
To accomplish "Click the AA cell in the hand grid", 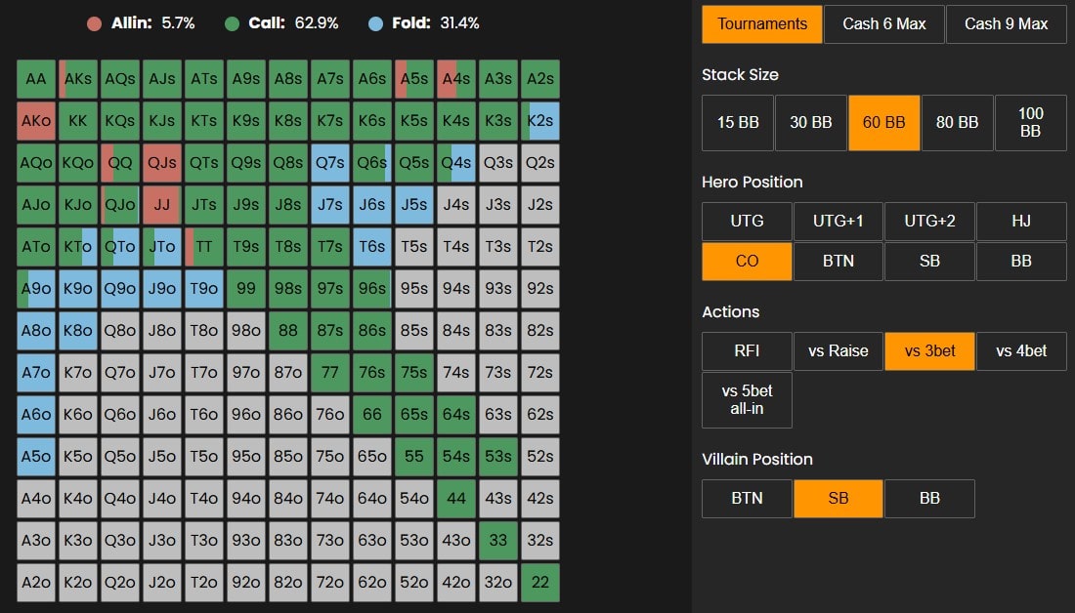I will 35,78.
